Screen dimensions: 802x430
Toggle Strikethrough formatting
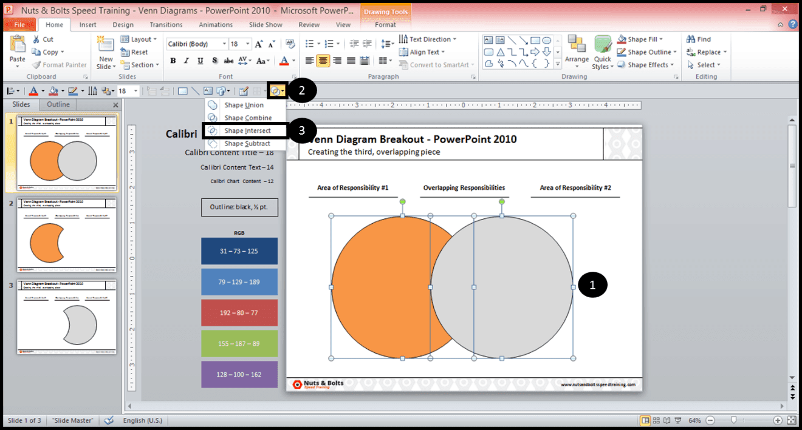coord(228,61)
